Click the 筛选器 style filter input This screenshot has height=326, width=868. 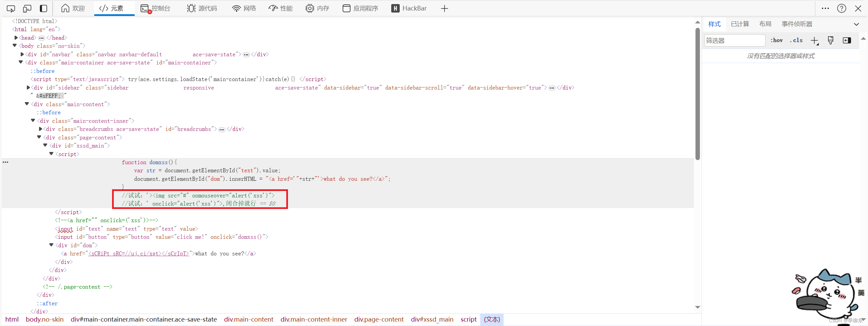(x=735, y=40)
